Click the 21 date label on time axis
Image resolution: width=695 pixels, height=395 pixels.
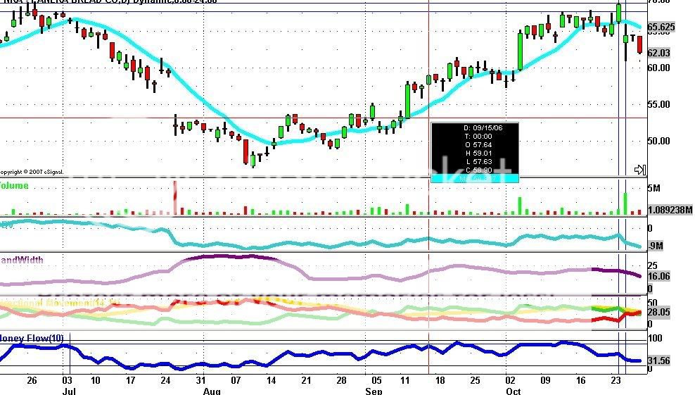[x=306, y=380]
